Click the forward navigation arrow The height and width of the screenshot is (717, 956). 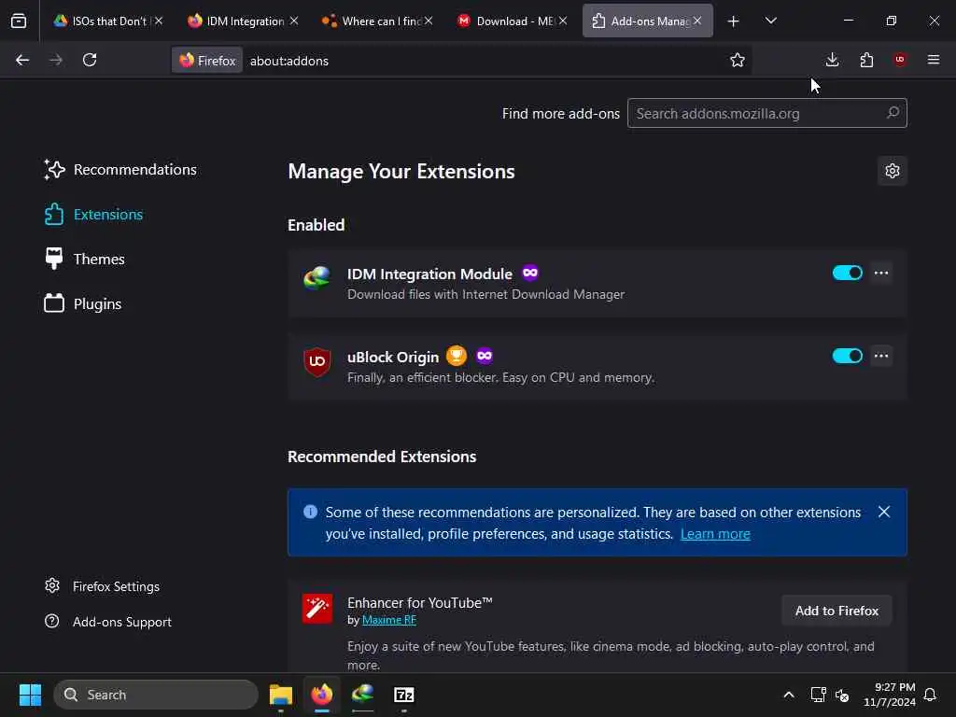coord(56,60)
